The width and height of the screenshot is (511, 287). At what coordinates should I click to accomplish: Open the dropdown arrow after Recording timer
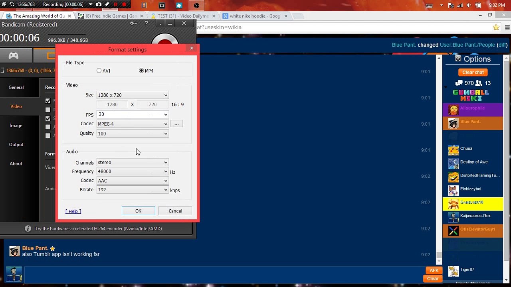click(x=90, y=4)
